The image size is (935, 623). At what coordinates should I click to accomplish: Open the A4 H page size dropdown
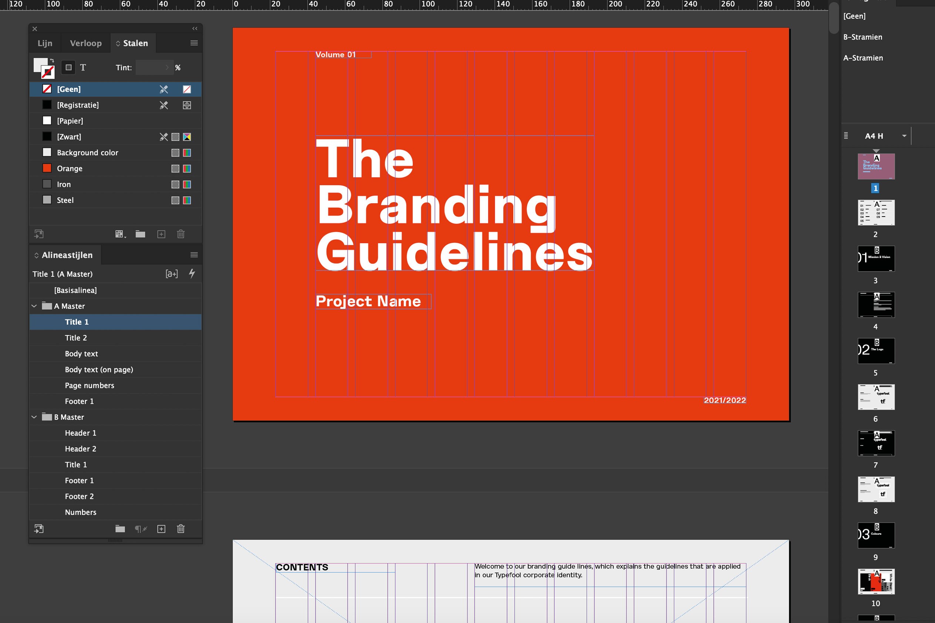904,136
